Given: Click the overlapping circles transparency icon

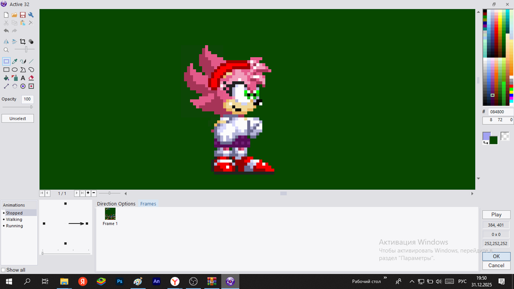Looking at the screenshot, I should (x=31, y=42).
